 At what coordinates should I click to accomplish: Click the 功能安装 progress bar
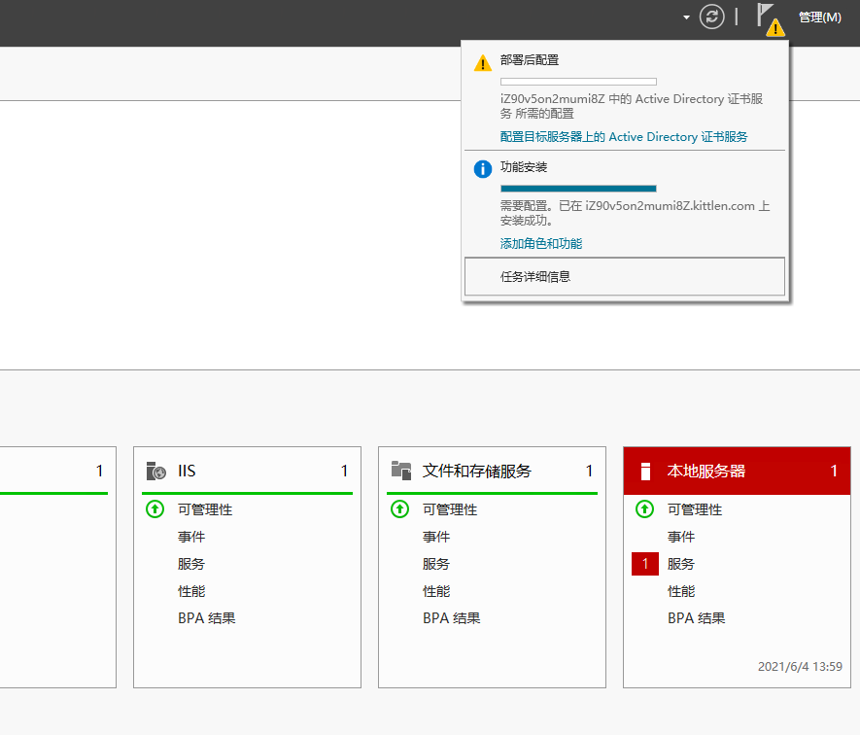click(577, 188)
